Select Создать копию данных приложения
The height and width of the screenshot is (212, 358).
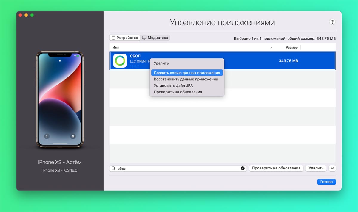click(x=187, y=73)
